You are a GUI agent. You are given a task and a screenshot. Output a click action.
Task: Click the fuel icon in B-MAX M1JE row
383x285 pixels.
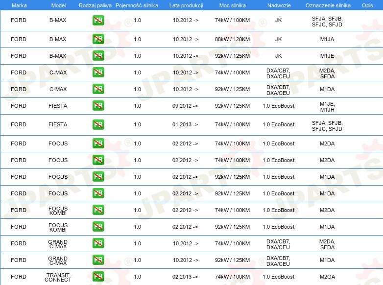98,56
